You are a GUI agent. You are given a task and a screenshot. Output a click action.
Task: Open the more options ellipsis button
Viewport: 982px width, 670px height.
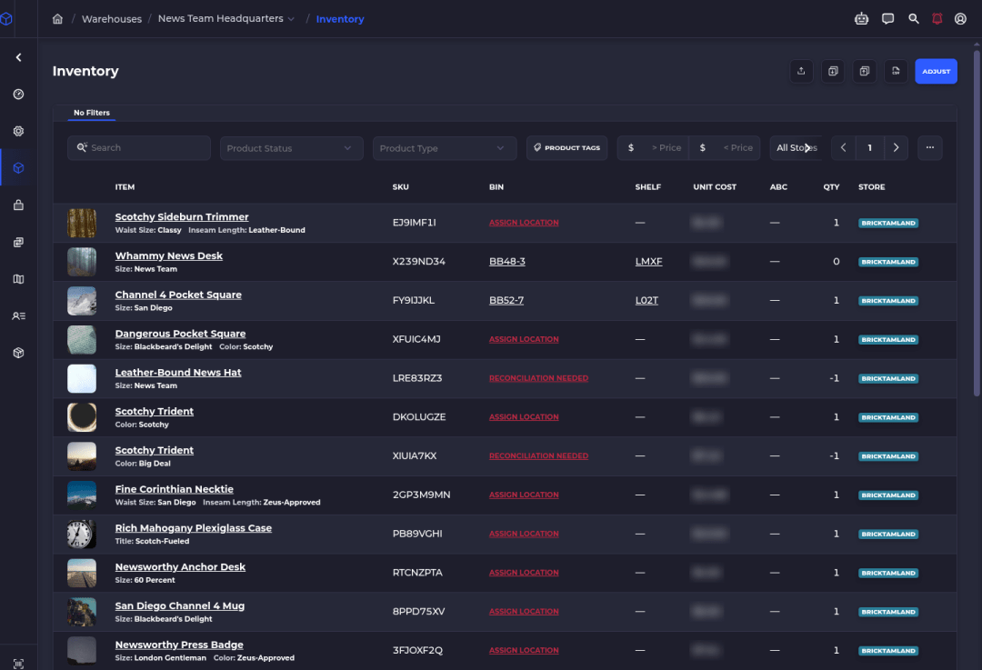point(930,148)
